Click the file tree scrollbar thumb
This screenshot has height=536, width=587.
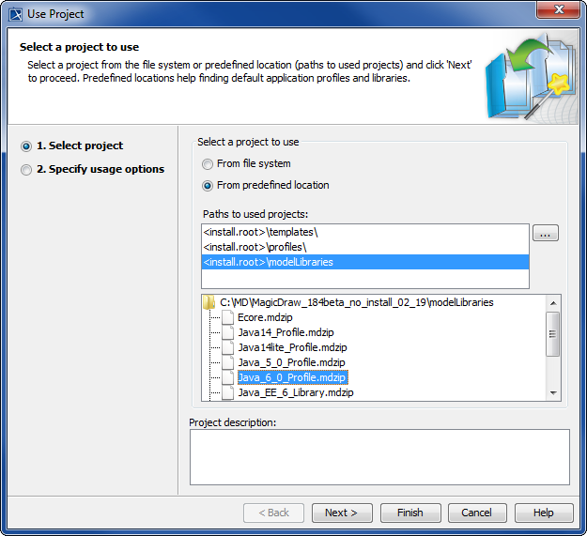(x=553, y=334)
